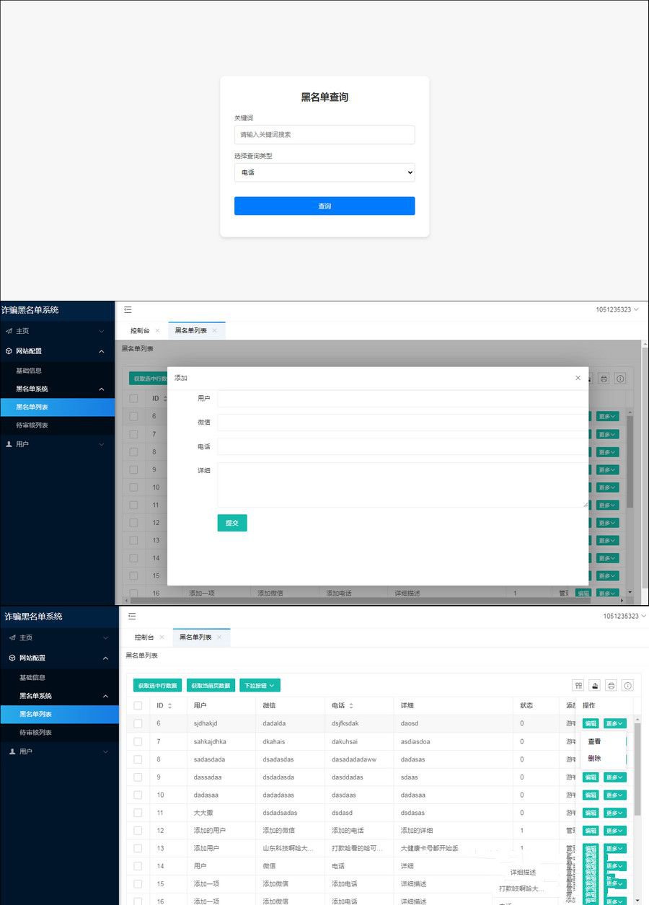649x905 pixels.
Task: Check the box for user sjdhakjd row
Action: pyautogui.click(x=138, y=723)
